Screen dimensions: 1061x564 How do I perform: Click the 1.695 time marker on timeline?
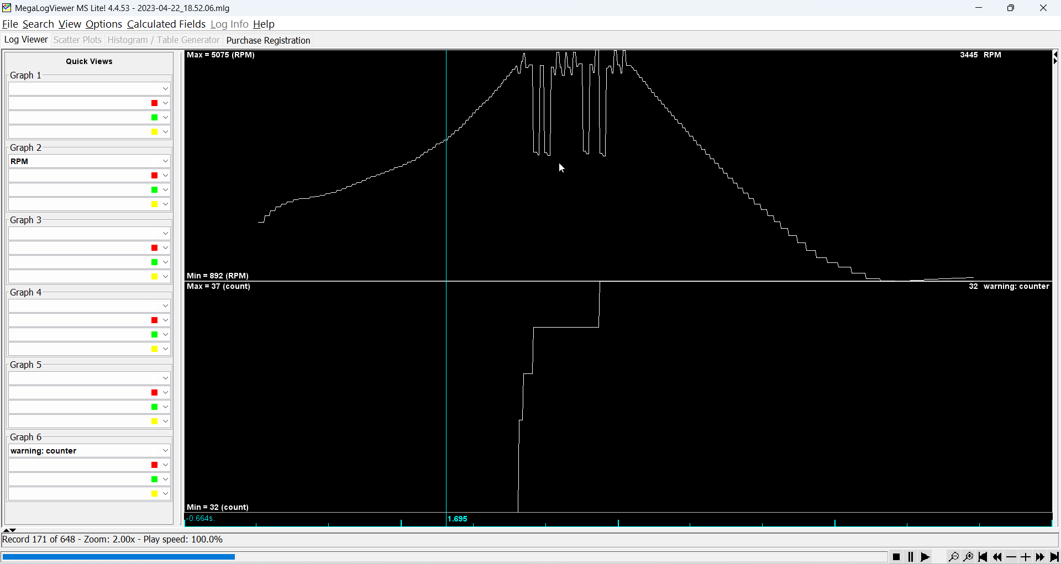(x=458, y=519)
